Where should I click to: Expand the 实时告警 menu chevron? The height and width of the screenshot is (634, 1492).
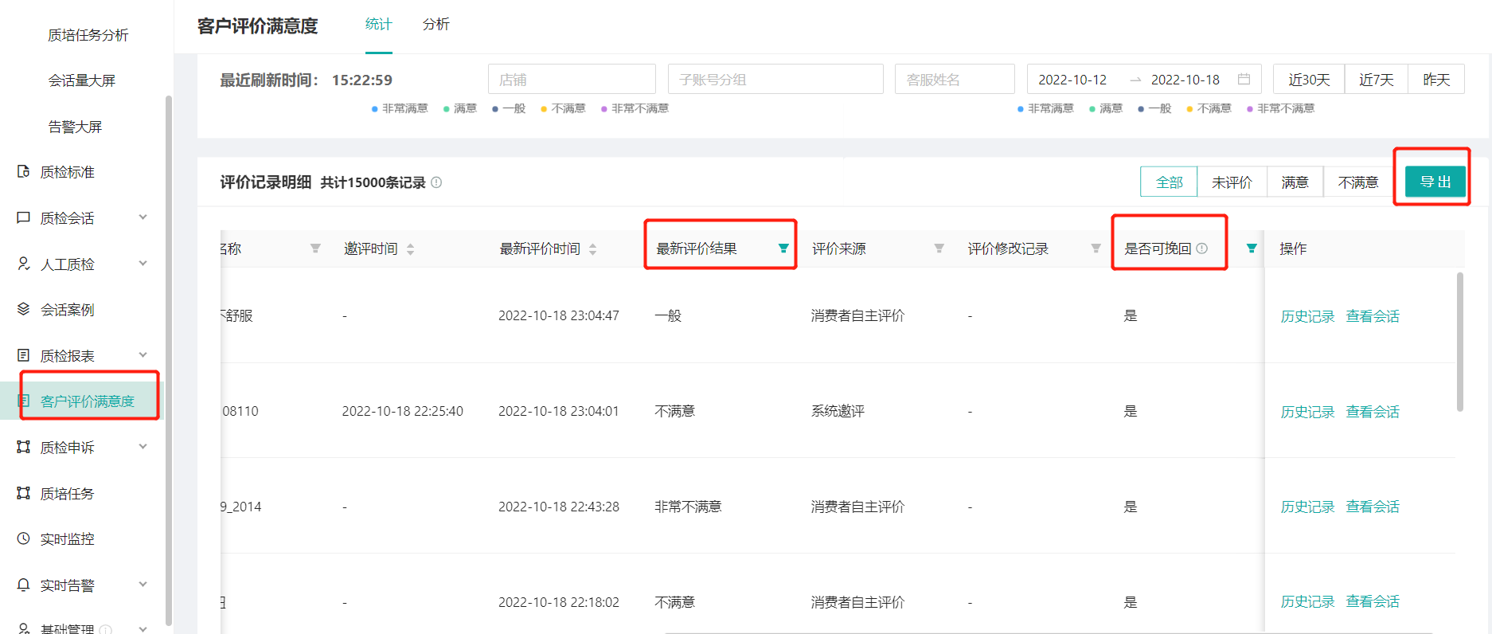(x=143, y=584)
